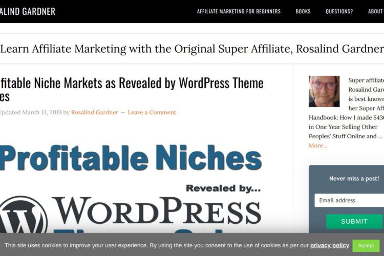384x256 pixels.
Task: Click the Profitable Niches featured image
Action: pos(131,188)
